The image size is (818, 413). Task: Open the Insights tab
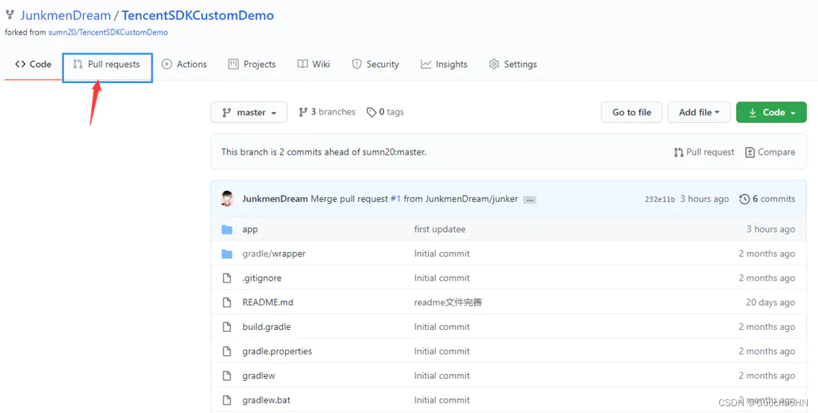(444, 64)
